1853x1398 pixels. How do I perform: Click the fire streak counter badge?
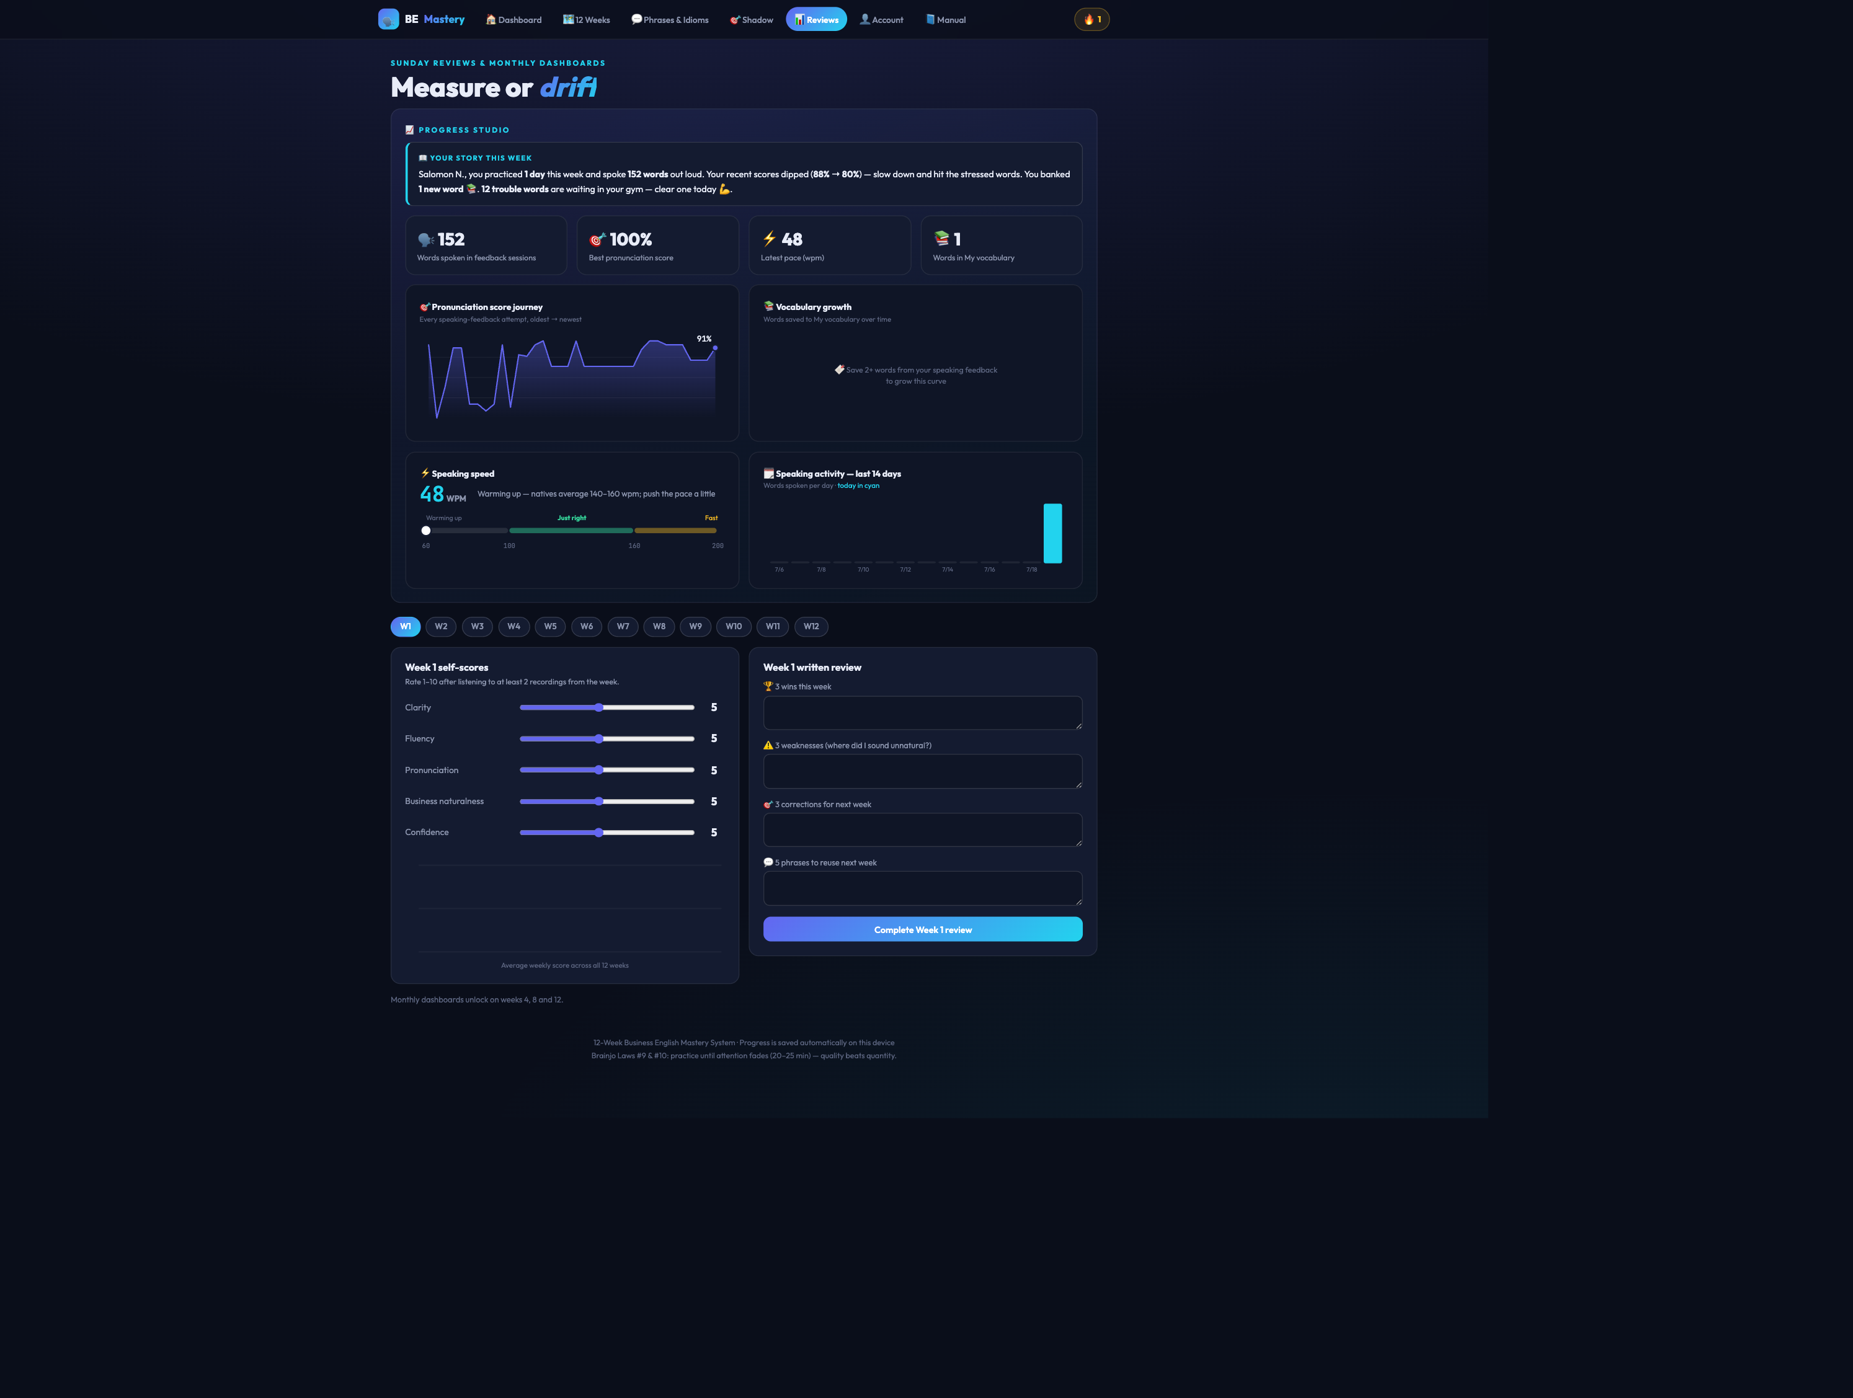click(x=1091, y=19)
